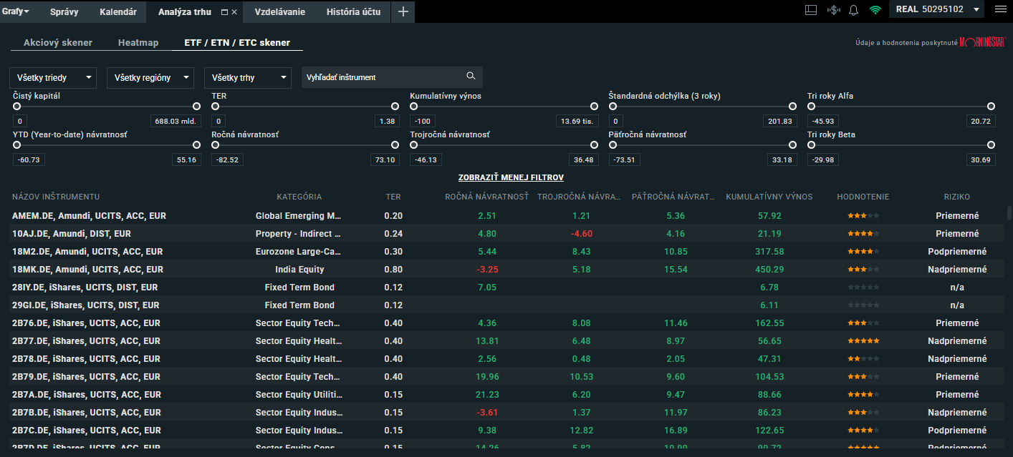The width and height of the screenshot is (1013, 457).
Task: Check the green connection status icon
Action: pyautogui.click(x=875, y=10)
